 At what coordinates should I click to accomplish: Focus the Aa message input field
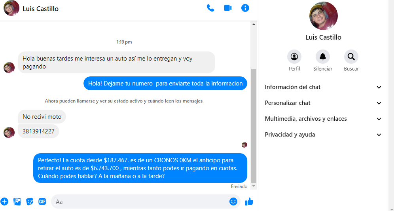click(x=140, y=201)
